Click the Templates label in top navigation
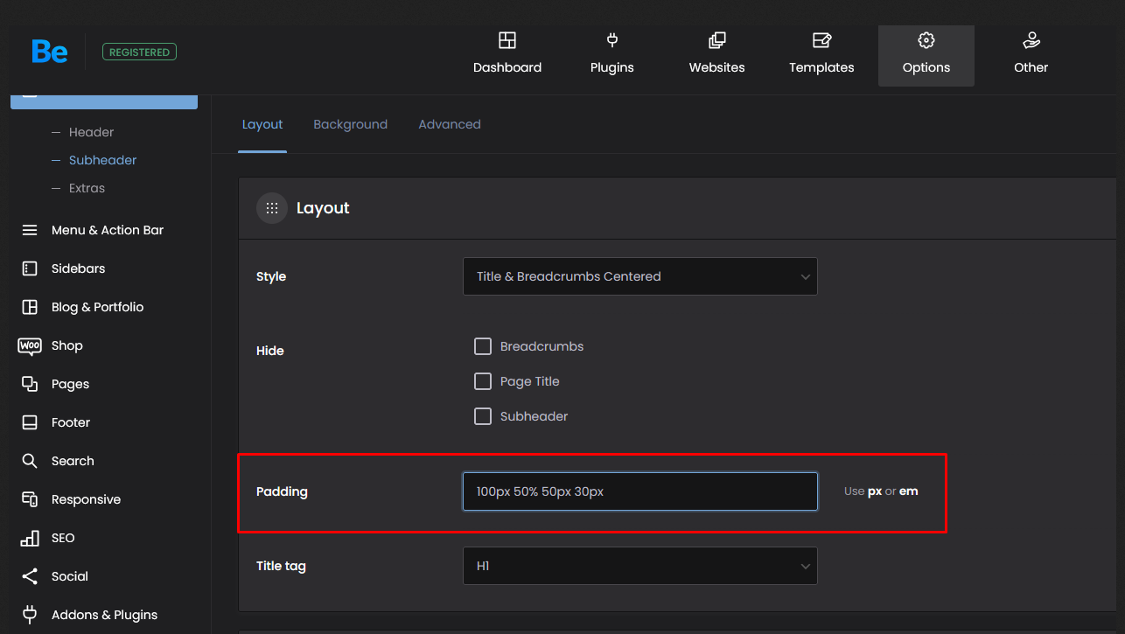Viewport: 1125px width, 634px height. (821, 67)
